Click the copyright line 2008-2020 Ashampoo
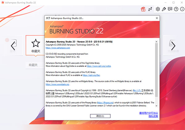Viewport: 185px width, 130px height. (x=72, y=45)
